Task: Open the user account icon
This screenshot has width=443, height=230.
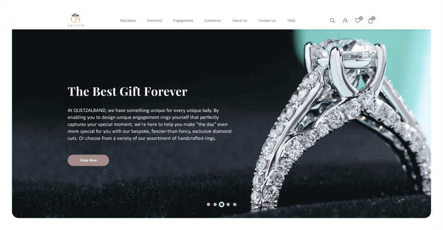Action: 345,21
